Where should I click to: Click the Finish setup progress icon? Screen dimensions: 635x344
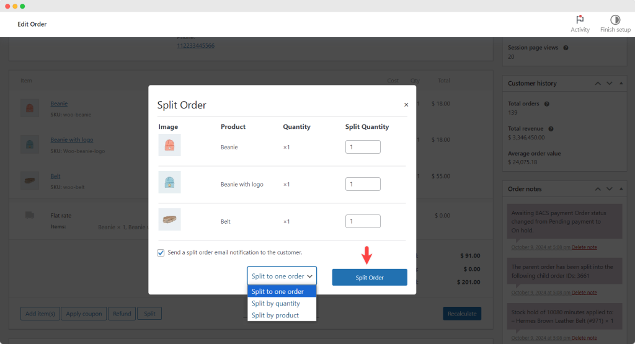615,20
